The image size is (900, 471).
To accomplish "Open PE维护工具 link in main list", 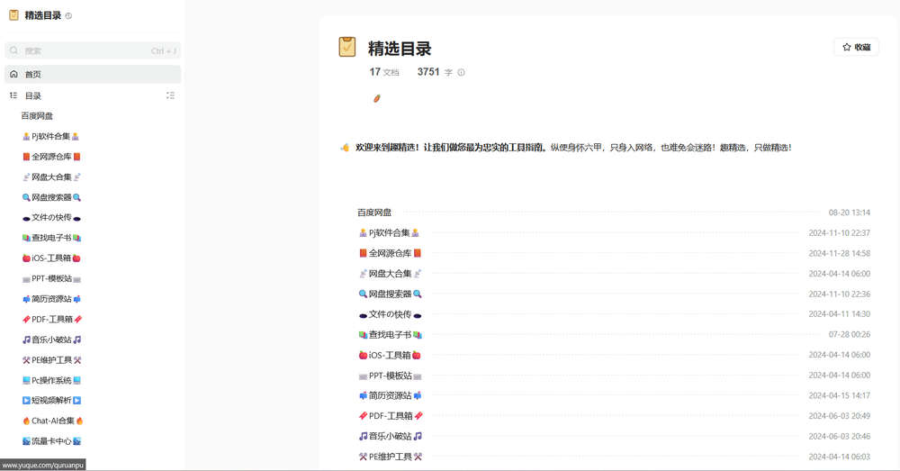I will (391, 457).
